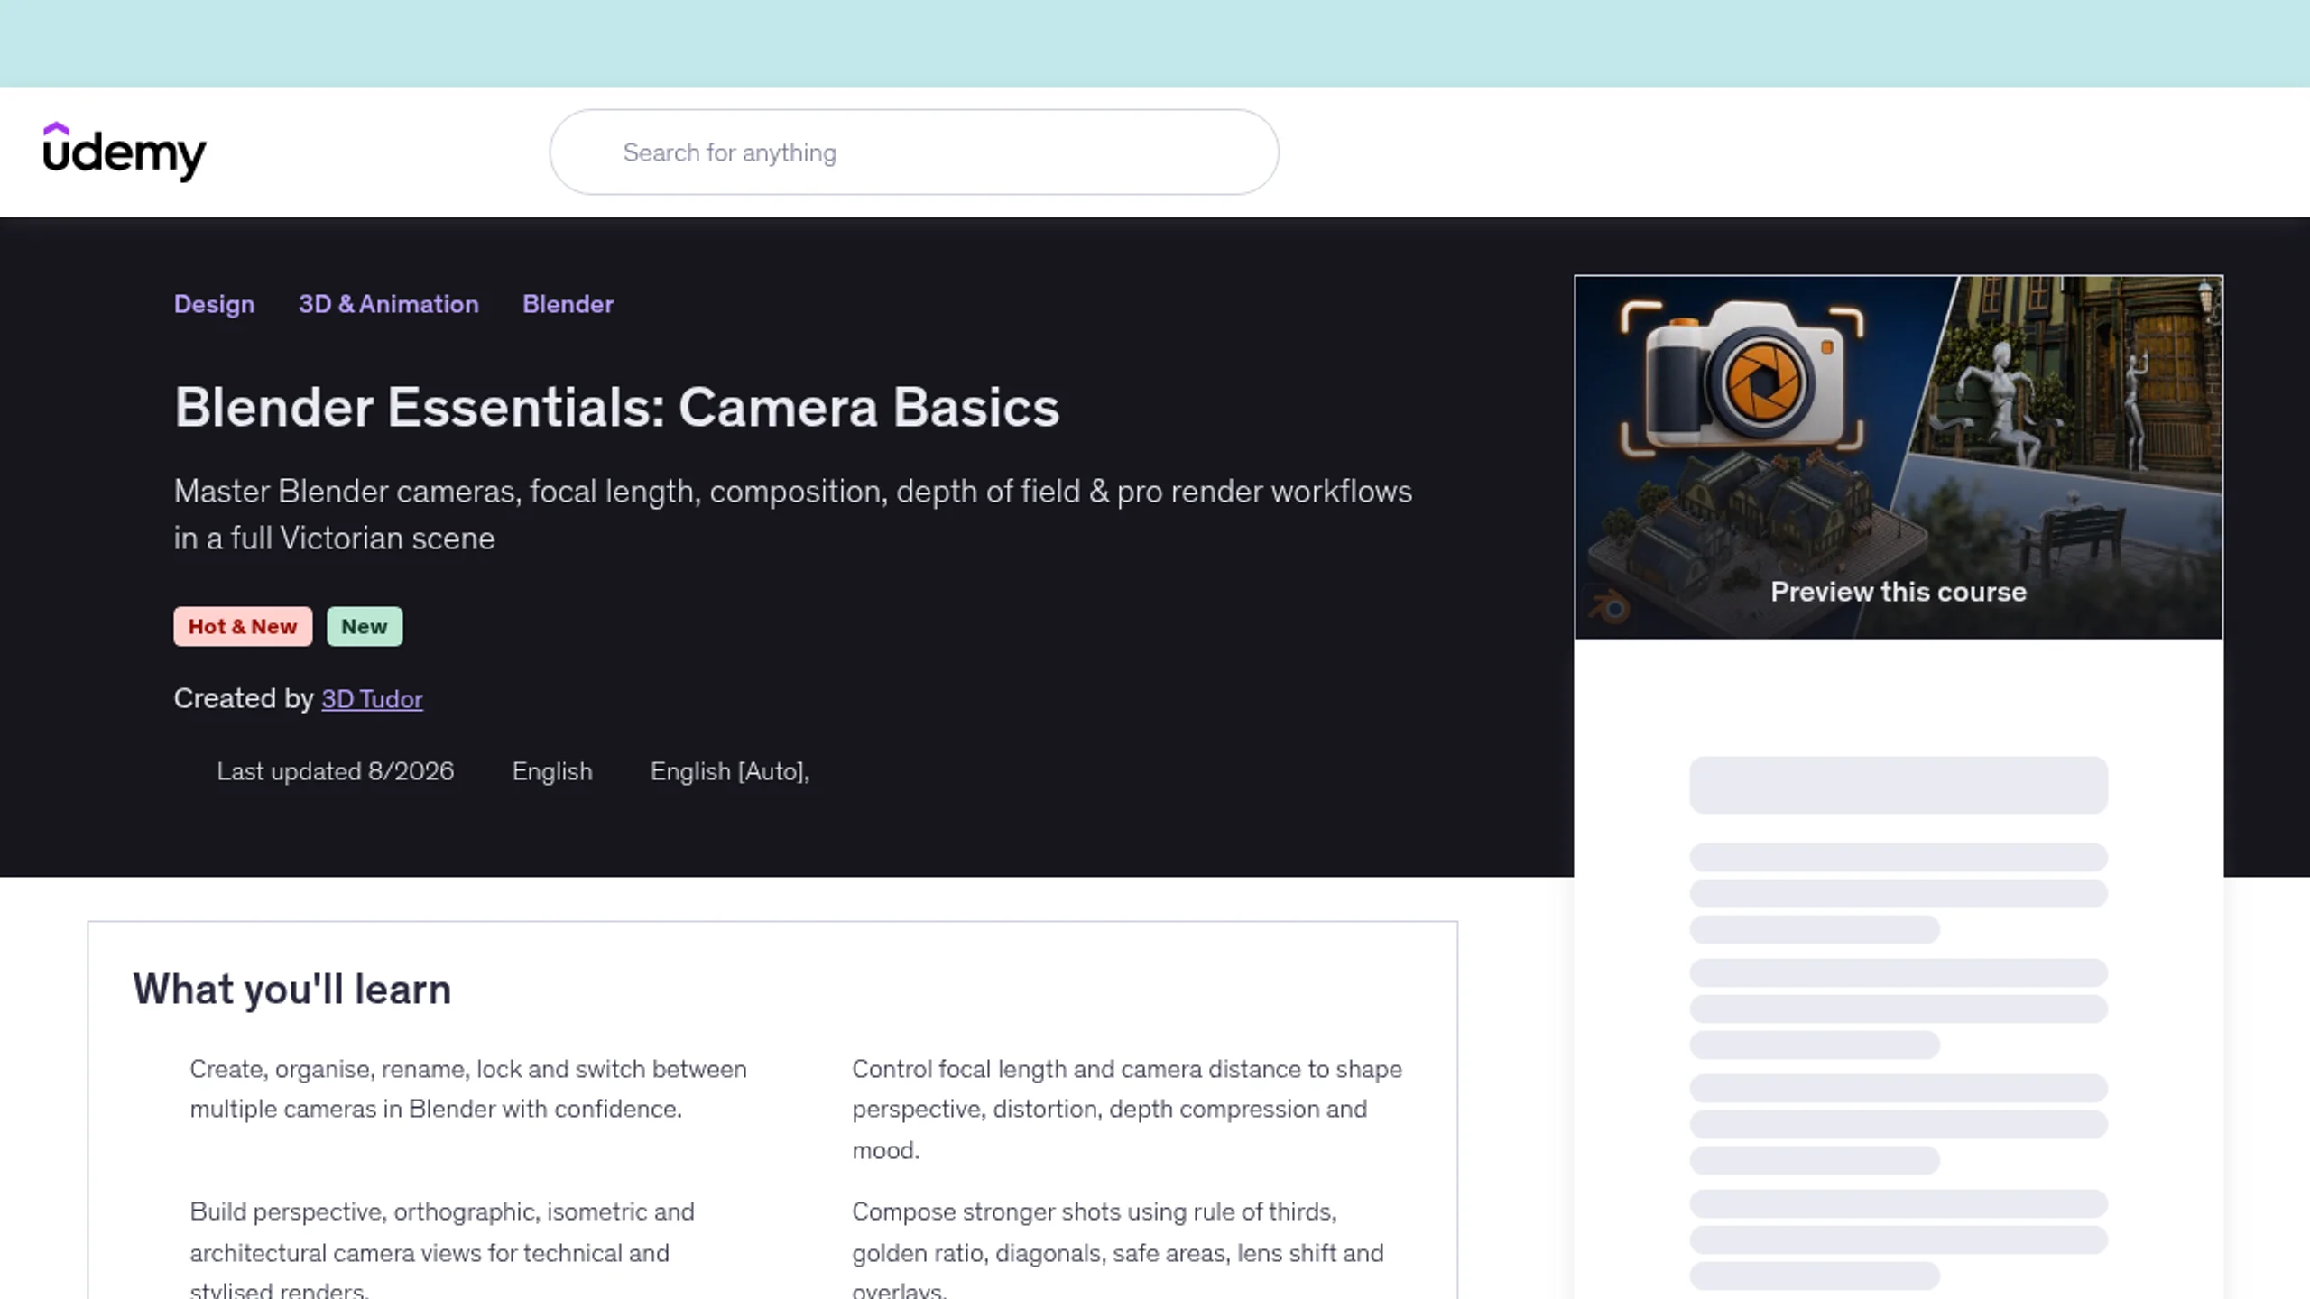Click the Blender Essentials: Camera Basics title
Viewport: 2310px width, 1299px height.
pyautogui.click(x=616, y=408)
